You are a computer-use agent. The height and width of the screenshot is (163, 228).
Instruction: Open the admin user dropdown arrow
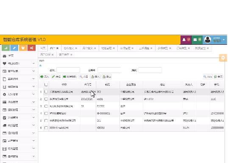[x=224, y=40]
